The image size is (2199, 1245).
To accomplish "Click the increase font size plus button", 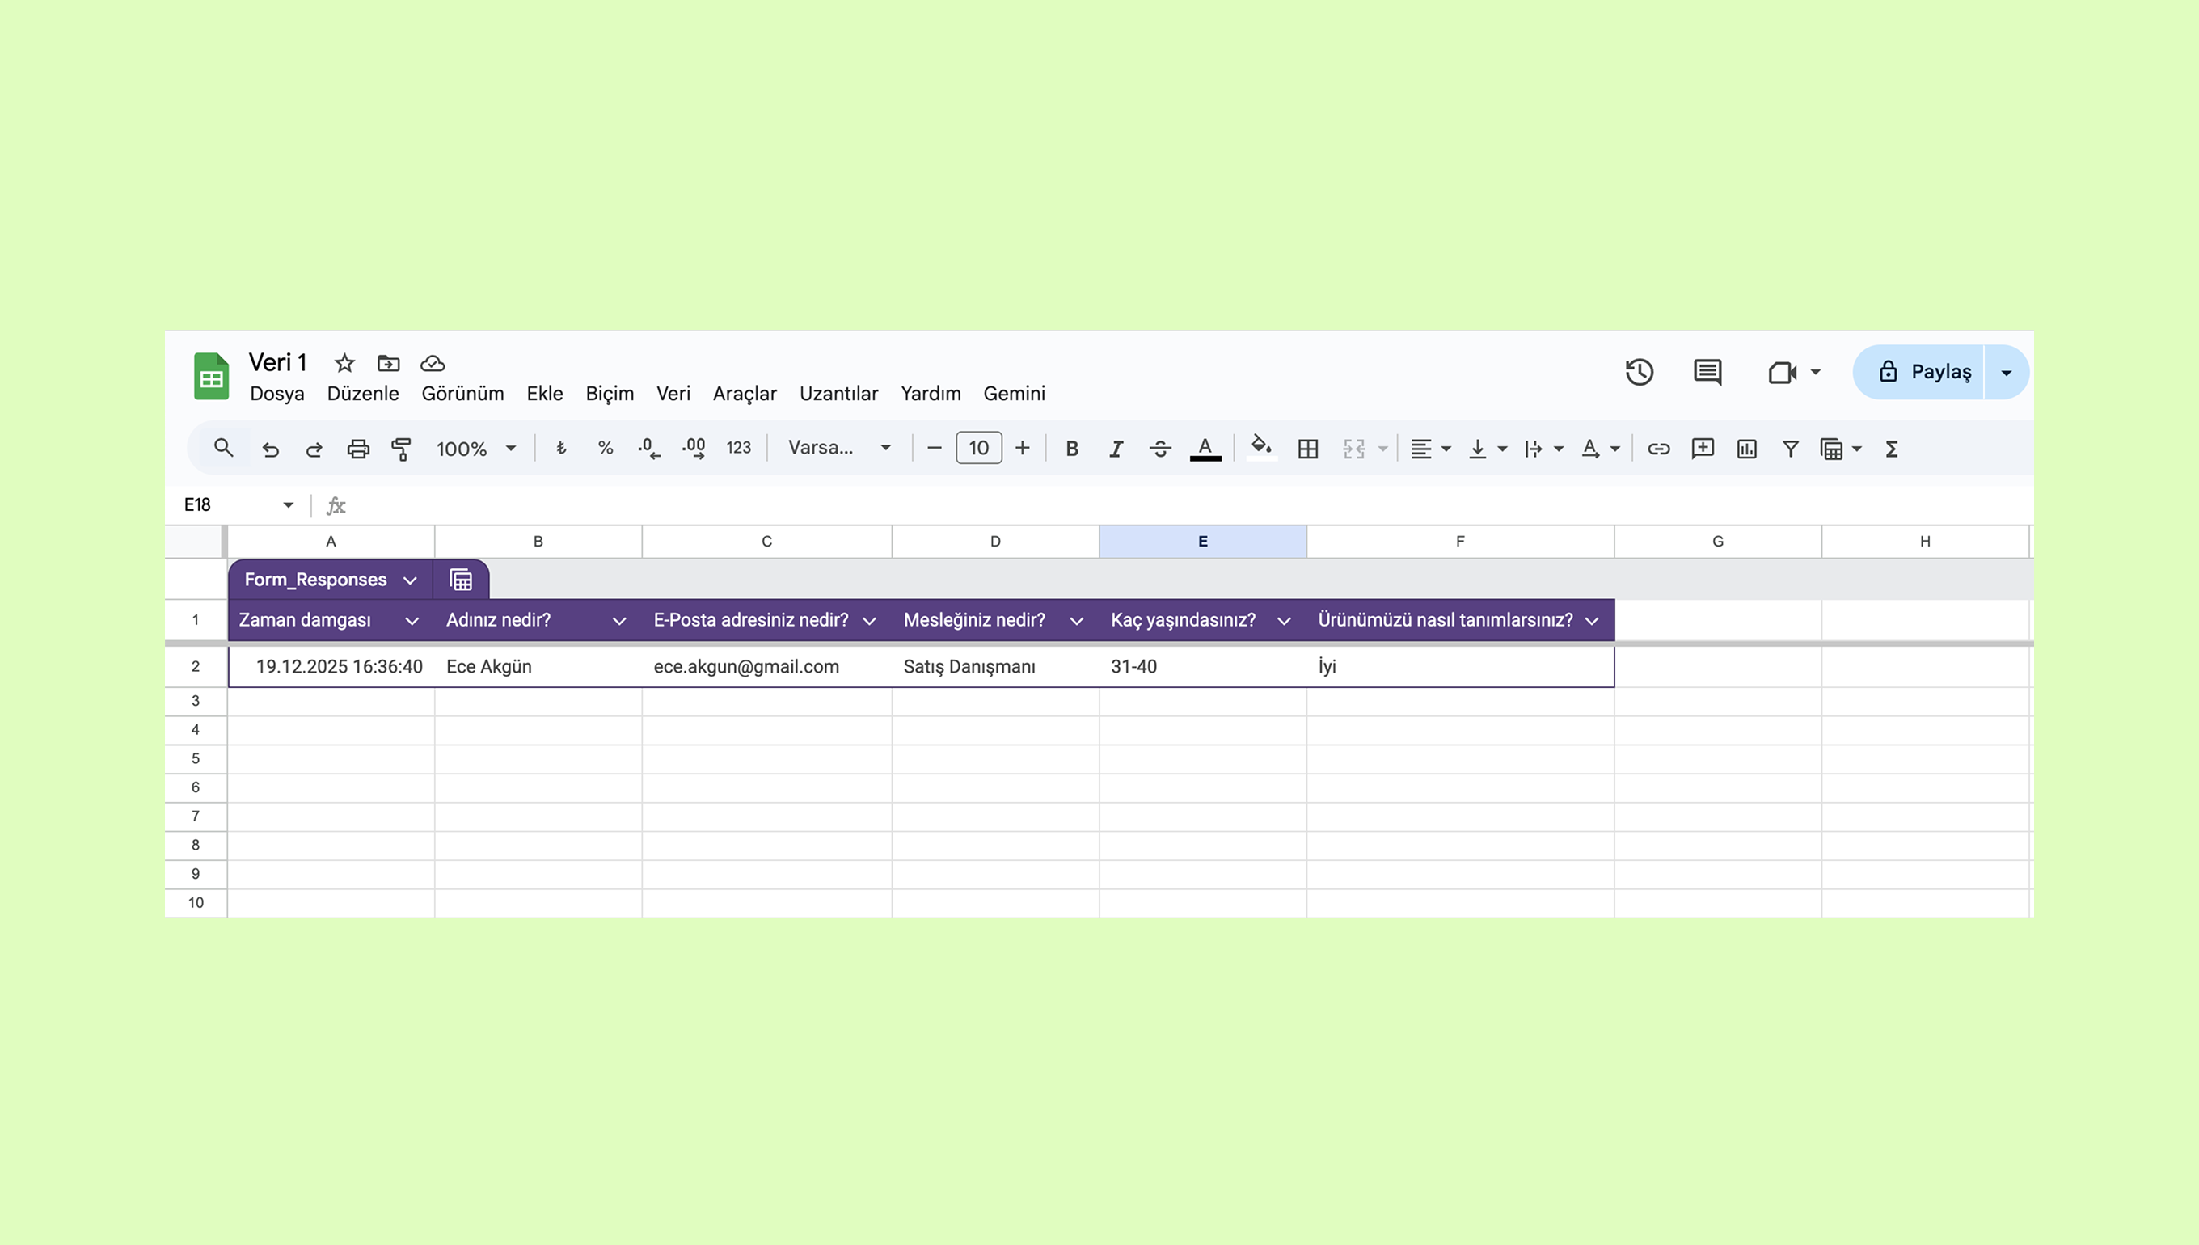I will click(x=1022, y=448).
